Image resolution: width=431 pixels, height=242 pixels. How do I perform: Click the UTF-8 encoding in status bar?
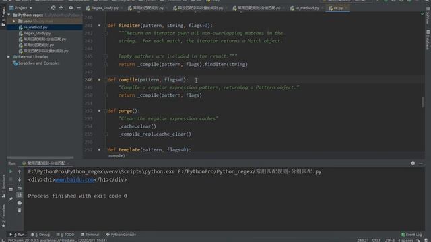click(x=389, y=241)
